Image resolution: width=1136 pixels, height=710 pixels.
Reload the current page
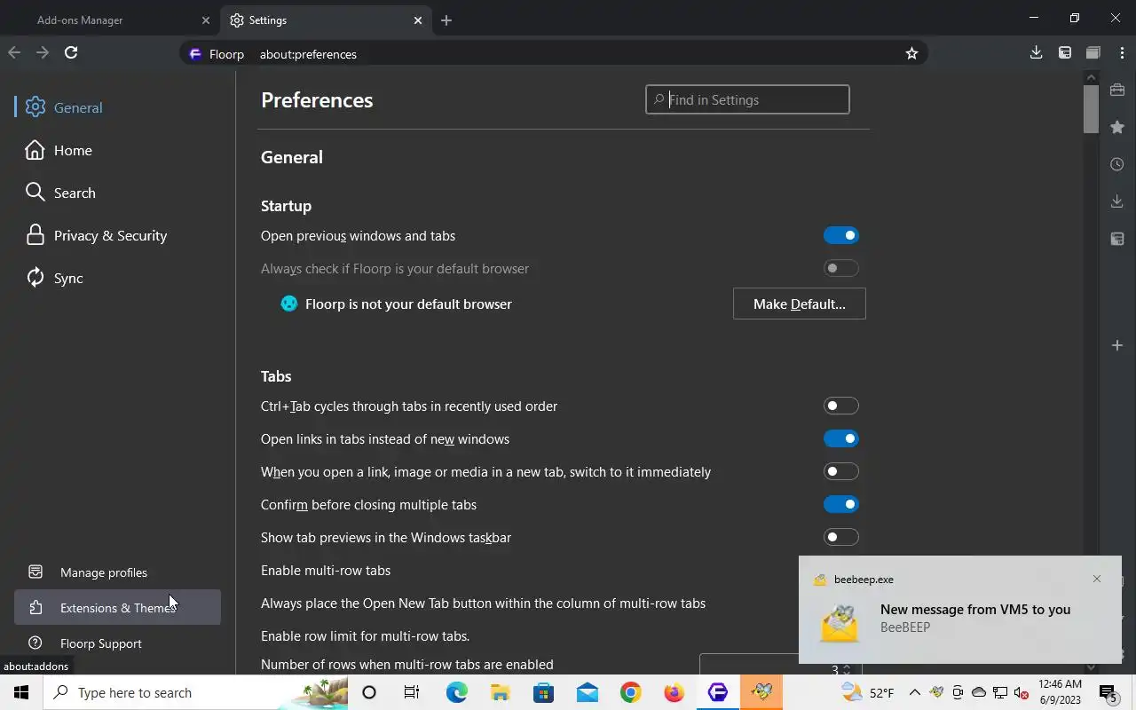(71, 53)
